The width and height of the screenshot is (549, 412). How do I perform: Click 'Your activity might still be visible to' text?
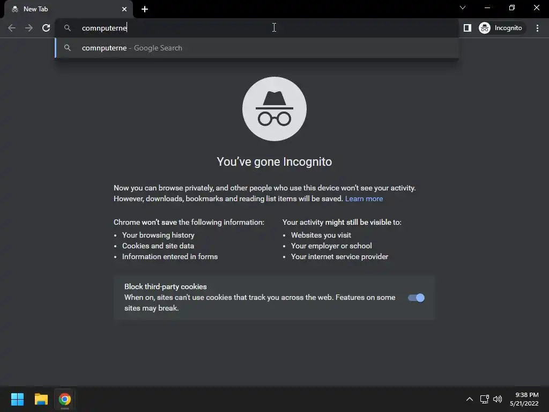(342, 223)
